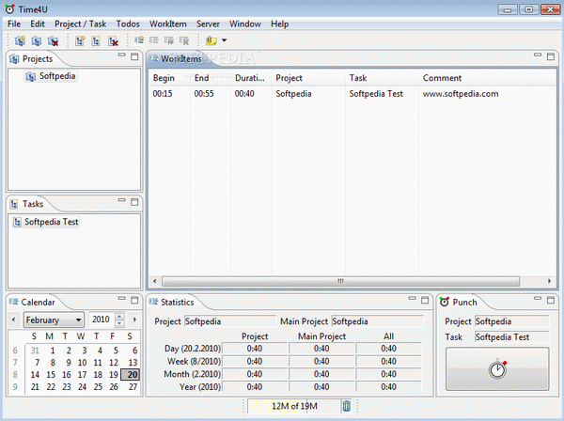The image size is (564, 421).
Task: Sort by the Begin column header
Action: (169, 78)
